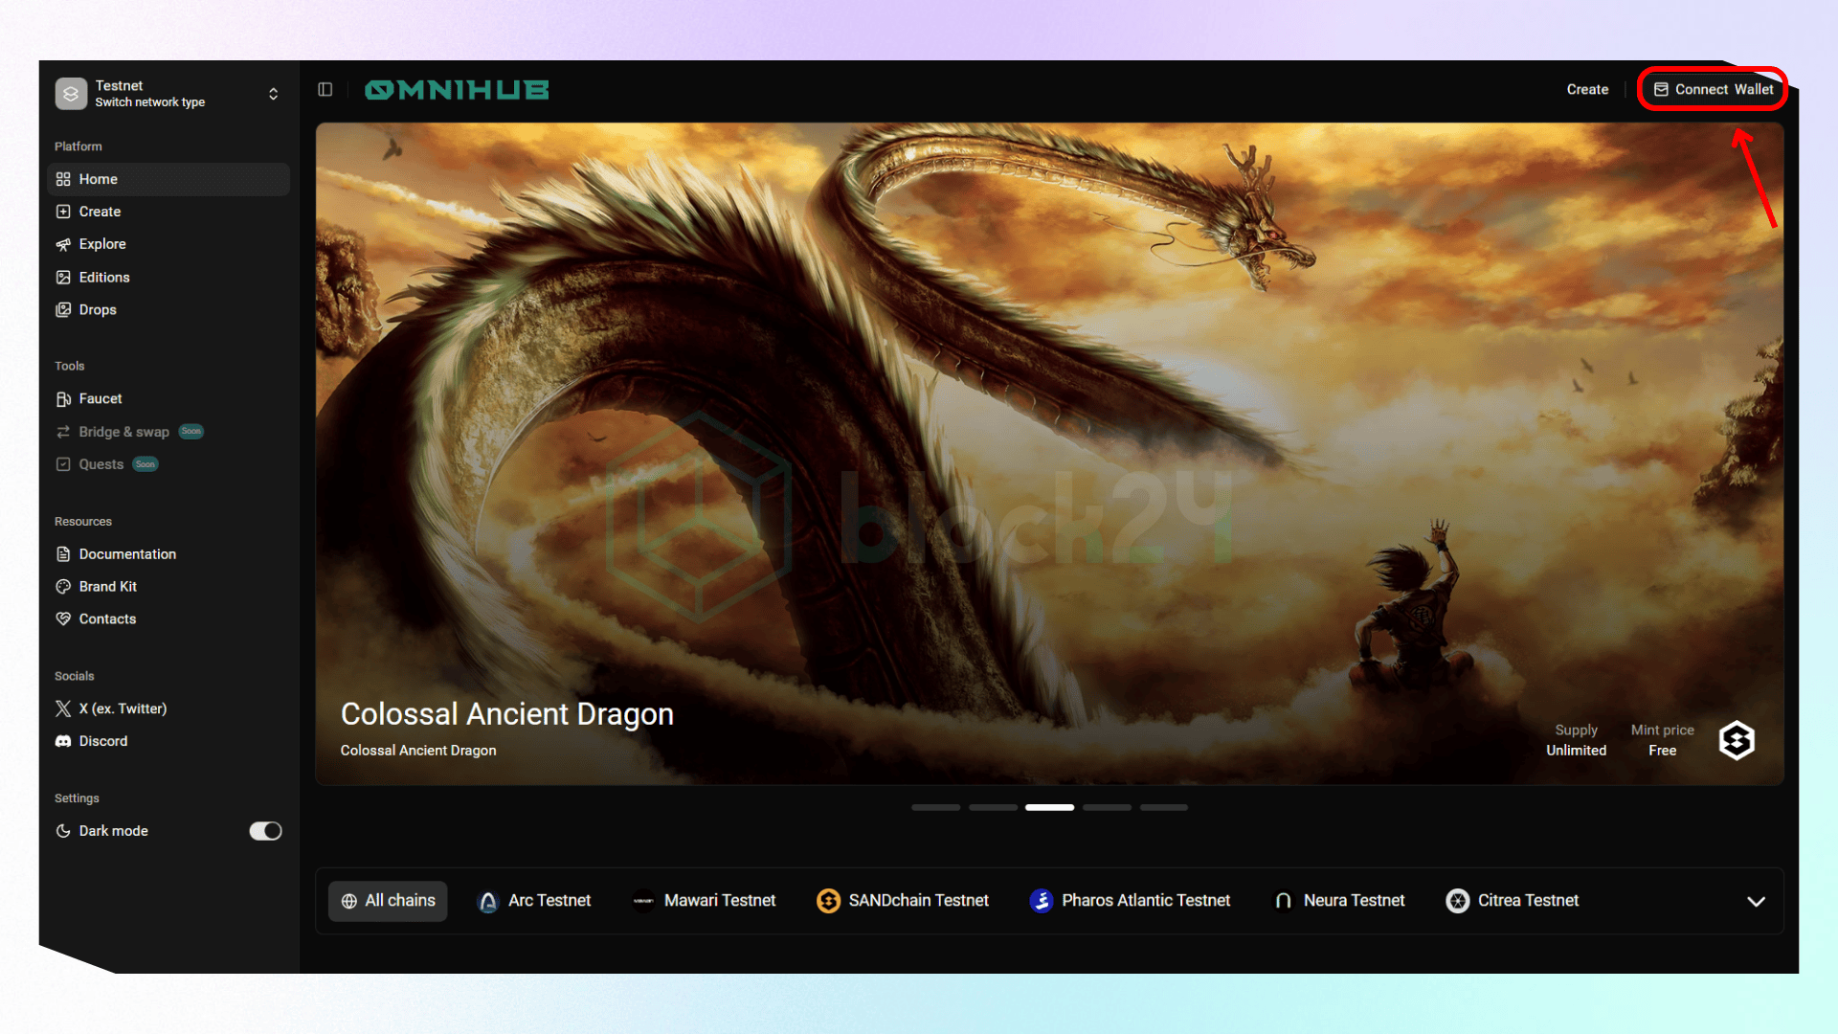Expand the Switch network type selector
This screenshot has width=1838, height=1034.
[x=273, y=93]
